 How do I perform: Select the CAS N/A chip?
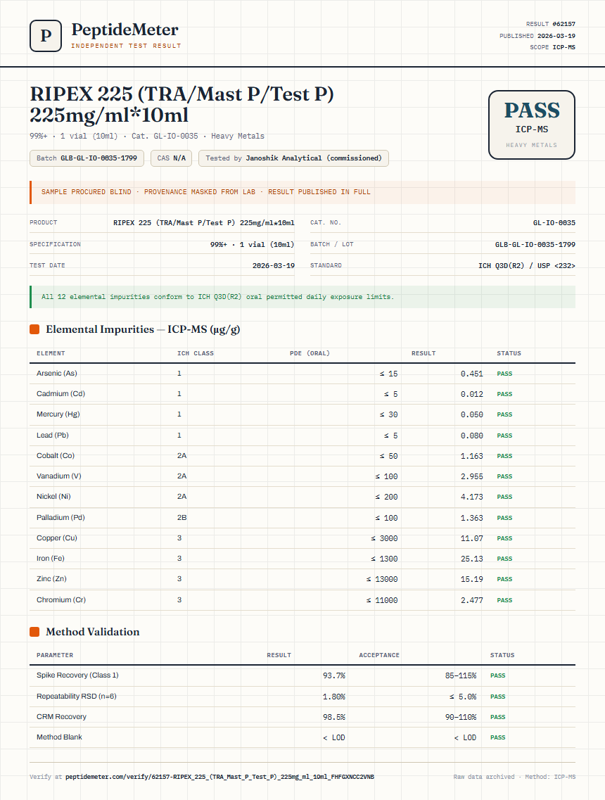pyautogui.click(x=172, y=158)
